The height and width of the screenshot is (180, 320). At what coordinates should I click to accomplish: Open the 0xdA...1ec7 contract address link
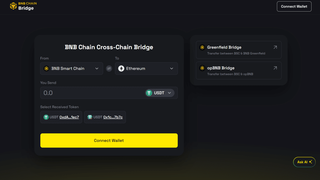coord(69,117)
